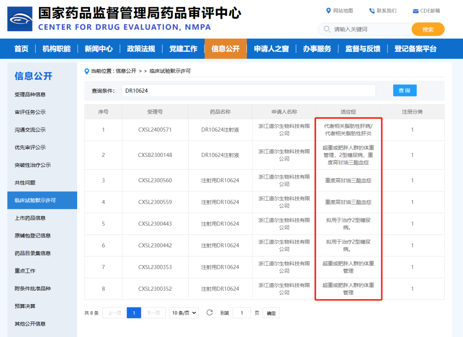Open 其他公开信息 in sidebar
This screenshot has width=463, height=337.
click(30, 324)
